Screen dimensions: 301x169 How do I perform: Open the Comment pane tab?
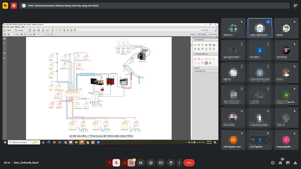point(213,34)
